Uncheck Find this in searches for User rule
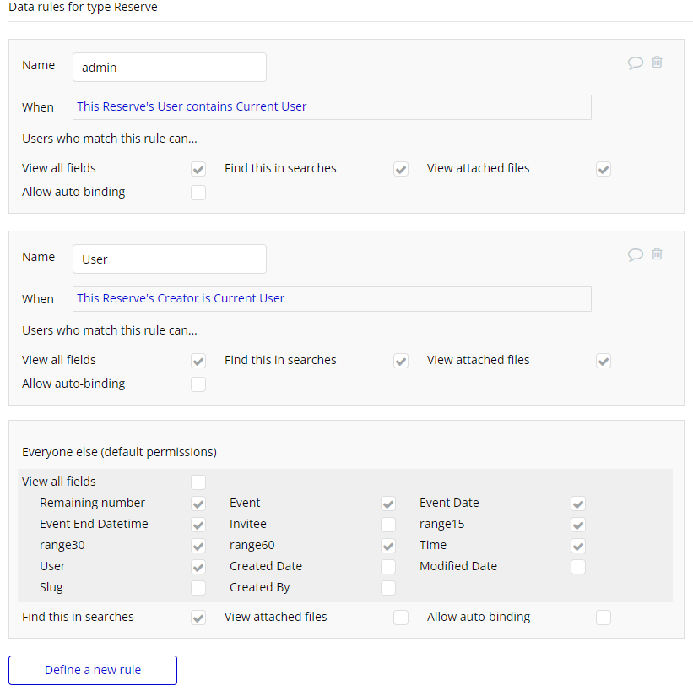This screenshot has width=693, height=697. pyautogui.click(x=401, y=361)
